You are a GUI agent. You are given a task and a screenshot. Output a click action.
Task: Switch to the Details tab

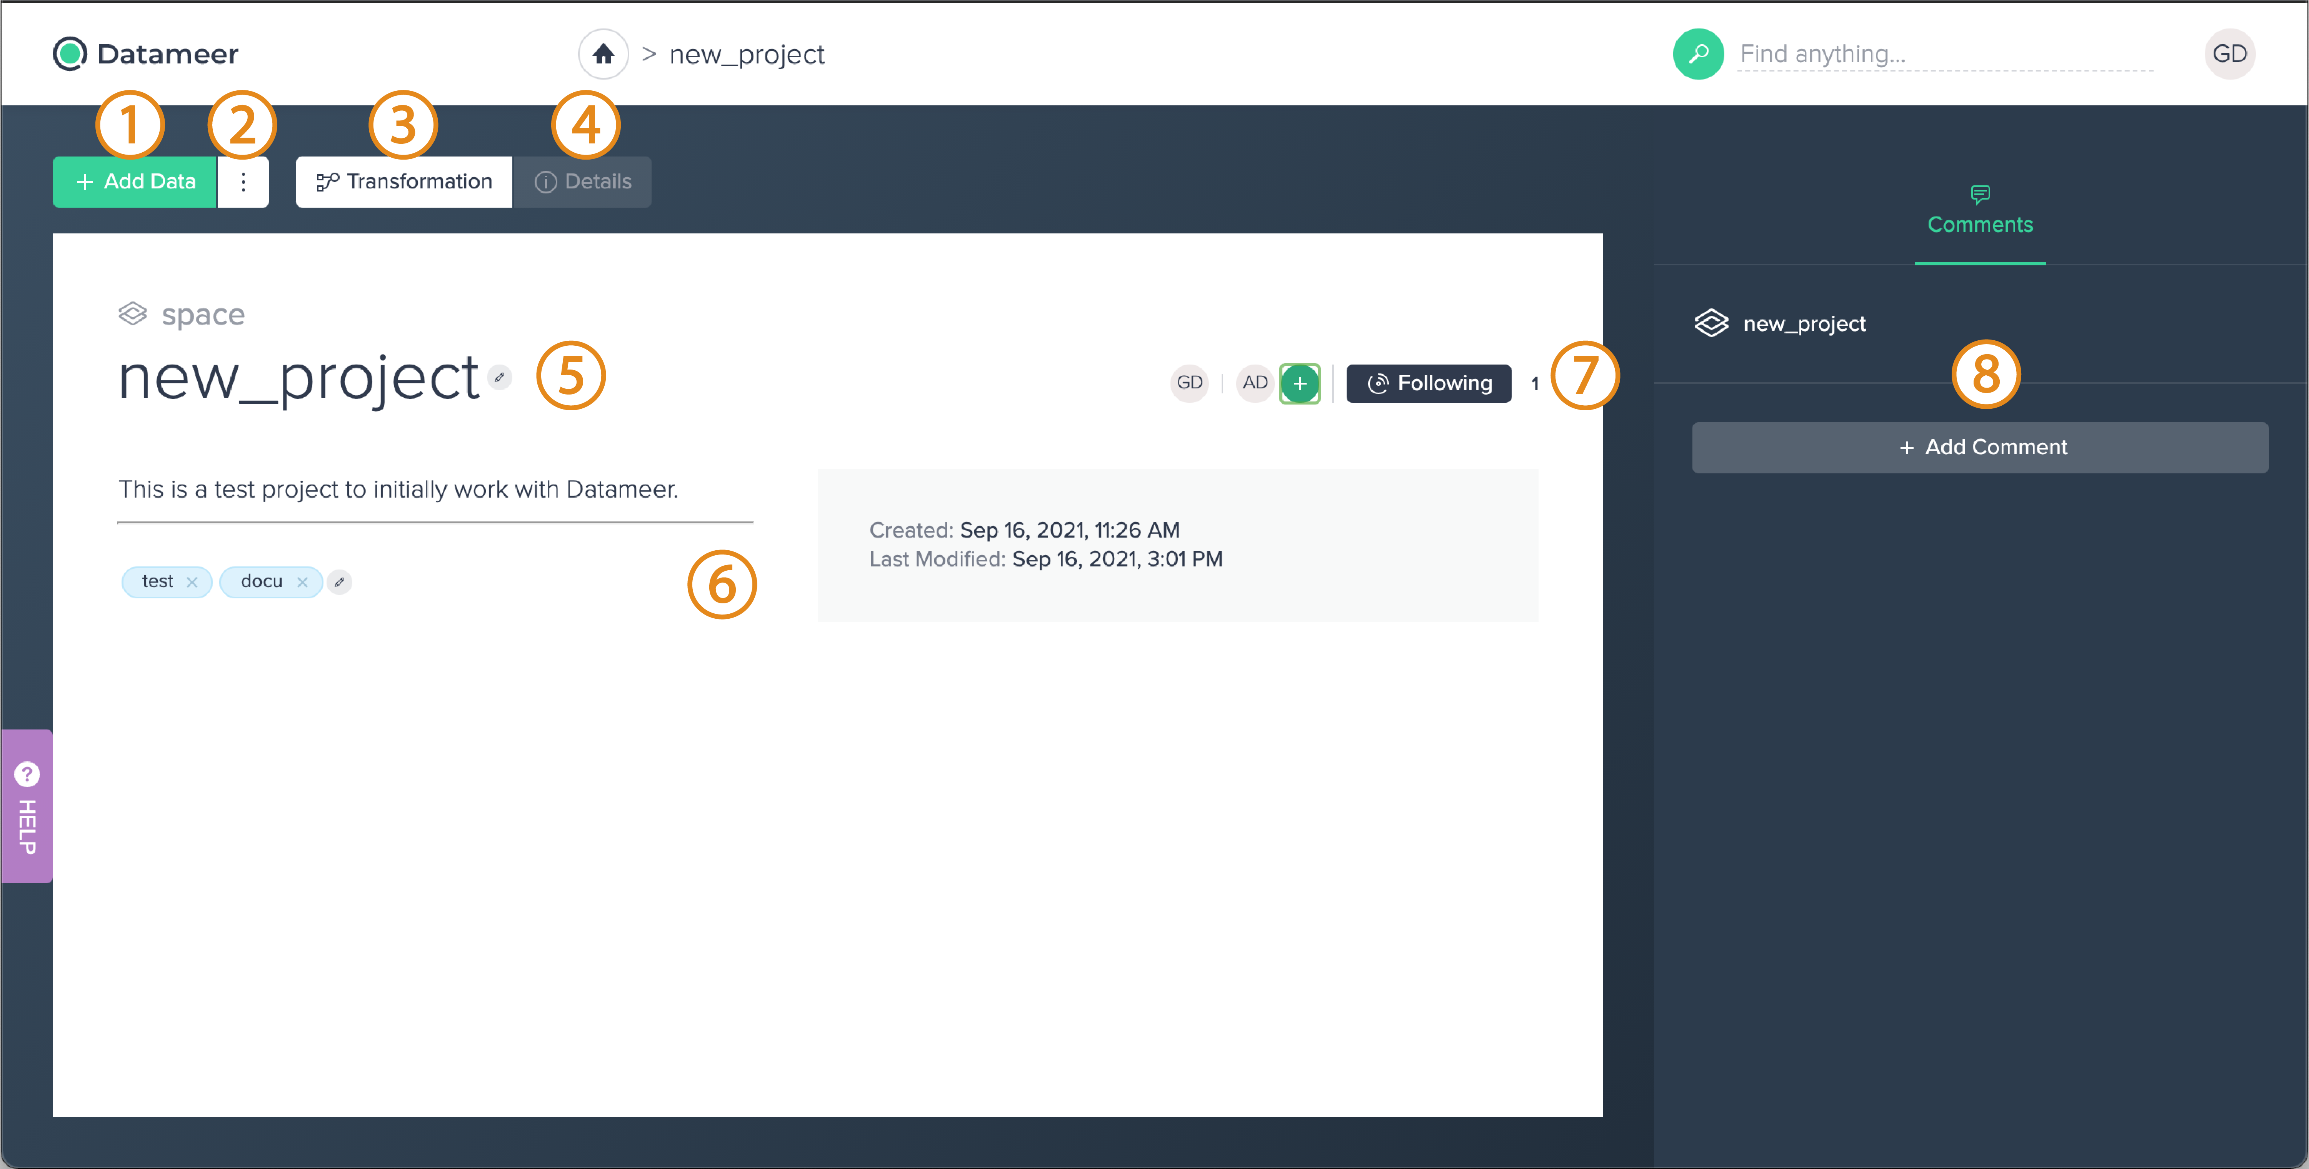coord(583,182)
